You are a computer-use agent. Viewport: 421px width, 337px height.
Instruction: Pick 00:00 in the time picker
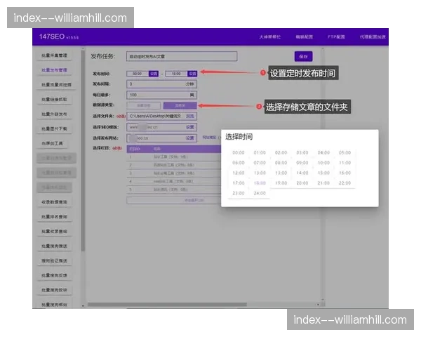tap(239, 152)
